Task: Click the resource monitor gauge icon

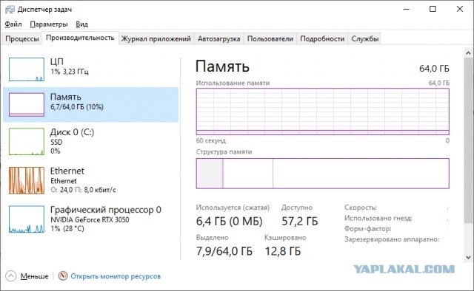Action: [x=63, y=275]
